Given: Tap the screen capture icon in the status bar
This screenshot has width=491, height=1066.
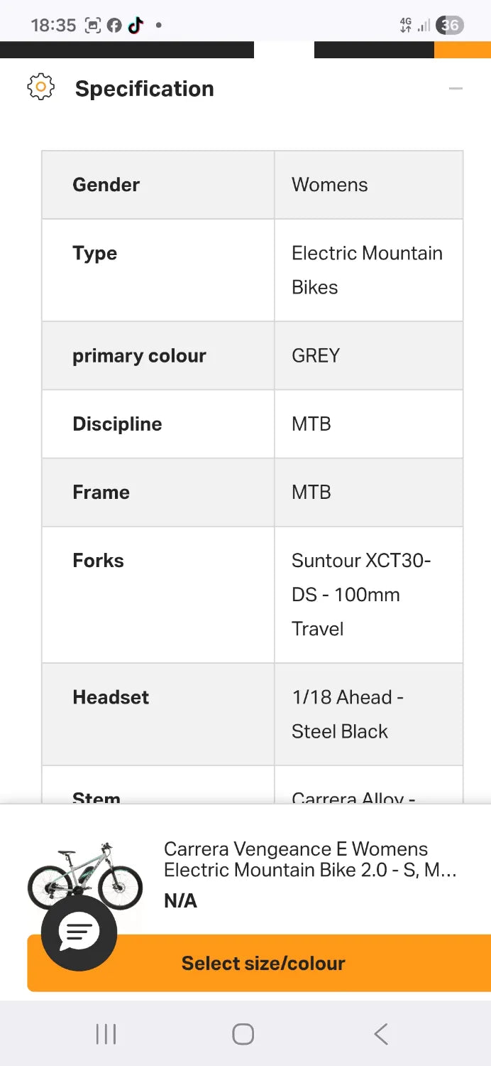Looking at the screenshot, I should (93, 26).
